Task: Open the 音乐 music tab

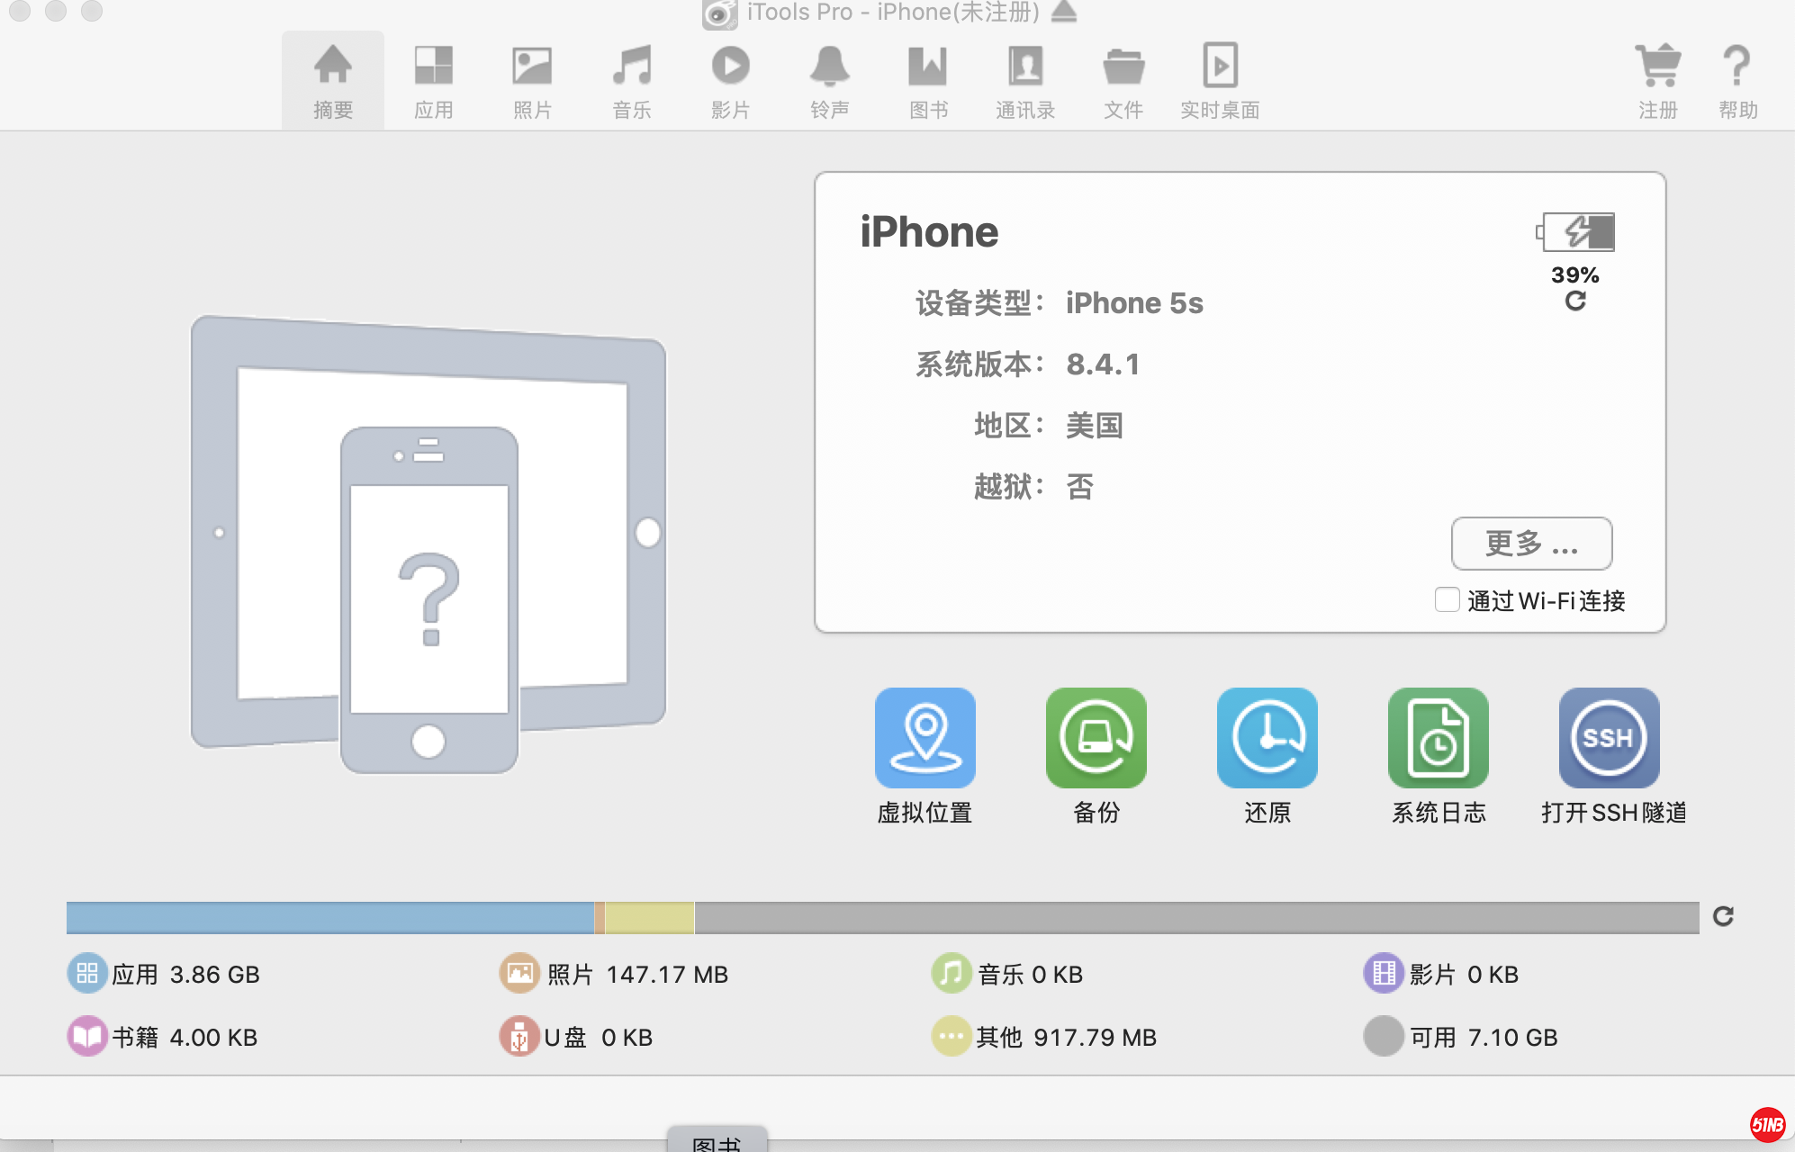Action: tap(631, 81)
